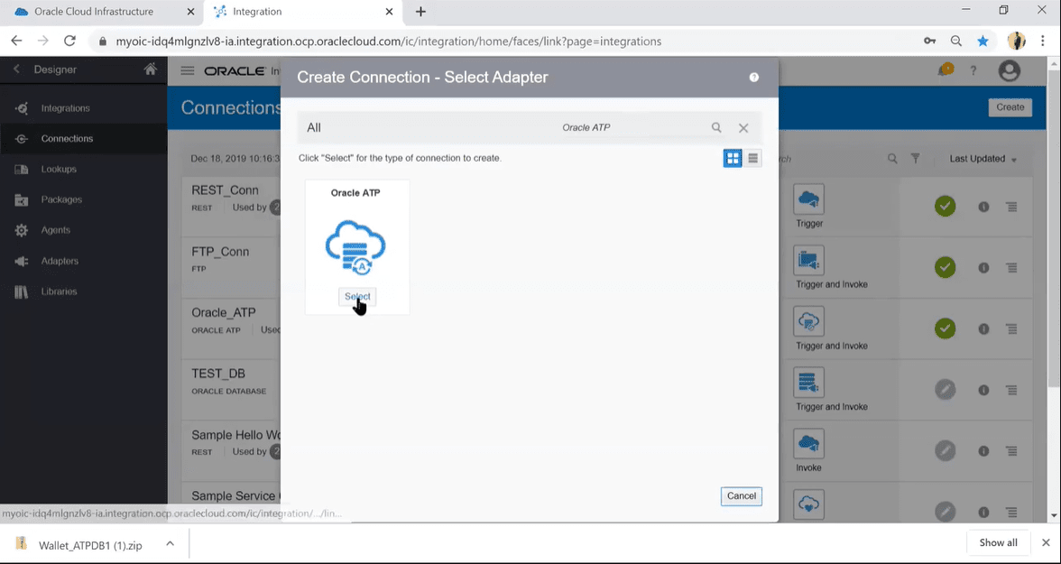The image size is (1061, 564).
Task: Click the Connections filter funnel icon
Action: point(915,159)
